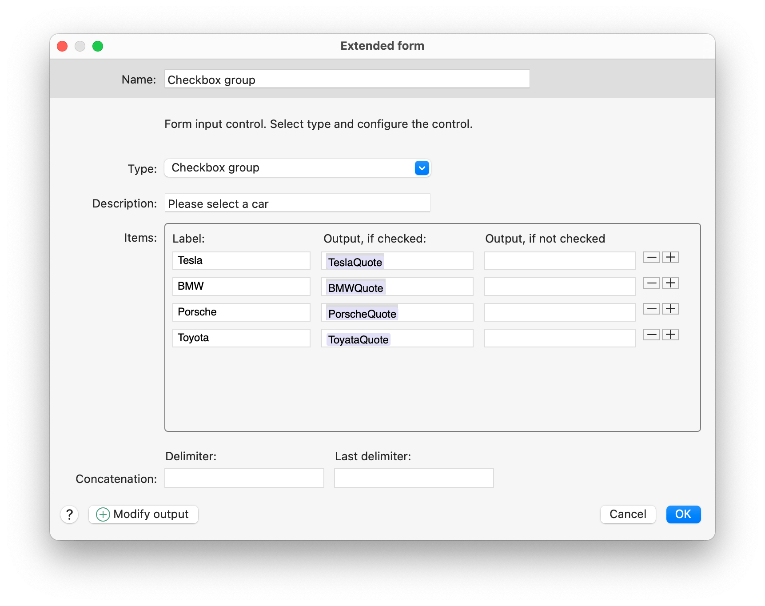Viewport: 765px width, 606px height.
Task: Edit the Name field containing Checkbox group
Action: (347, 79)
